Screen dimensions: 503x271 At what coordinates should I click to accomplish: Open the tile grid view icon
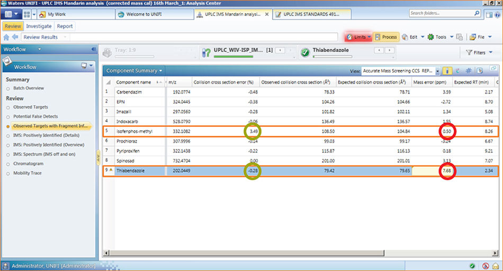(26, 14)
